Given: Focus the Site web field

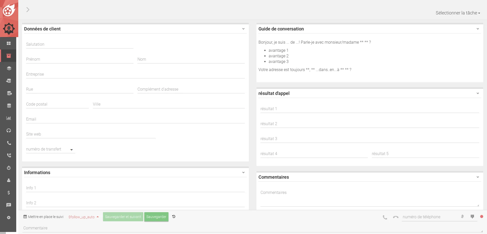Looking at the screenshot, I should point(91,134).
